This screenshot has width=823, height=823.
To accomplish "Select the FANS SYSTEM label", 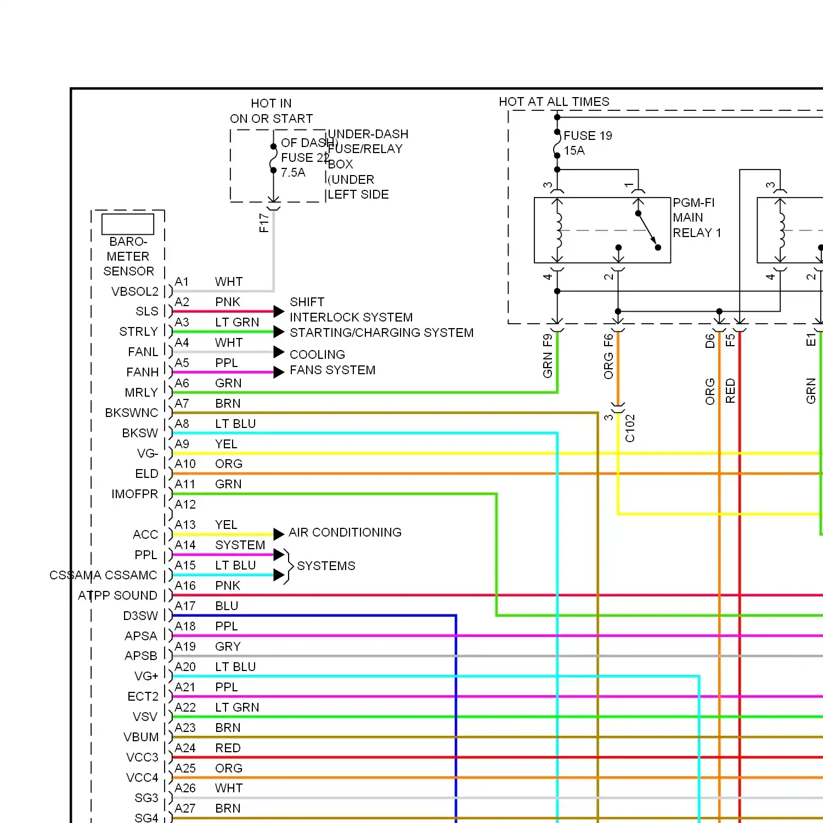I will [332, 370].
